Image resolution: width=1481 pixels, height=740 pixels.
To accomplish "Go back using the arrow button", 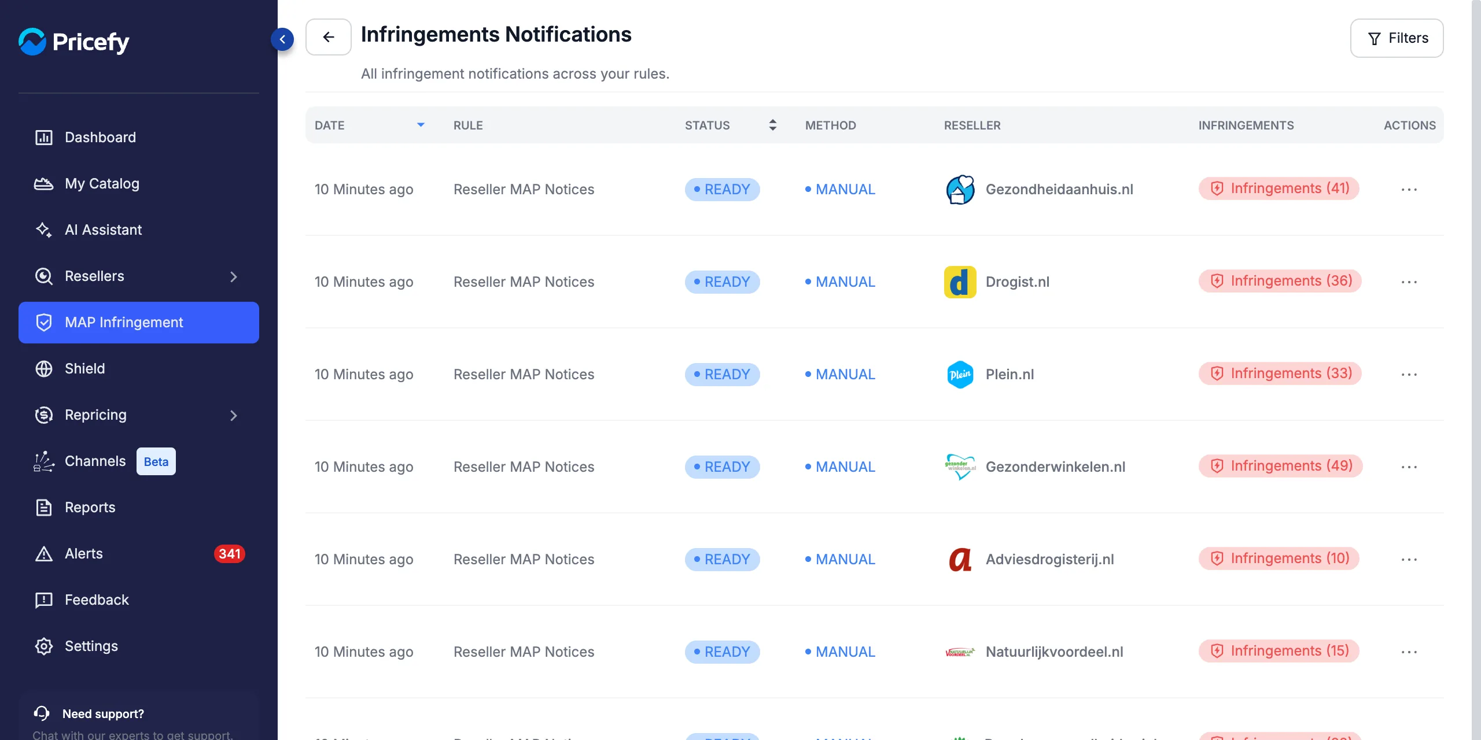I will (x=329, y=37).
